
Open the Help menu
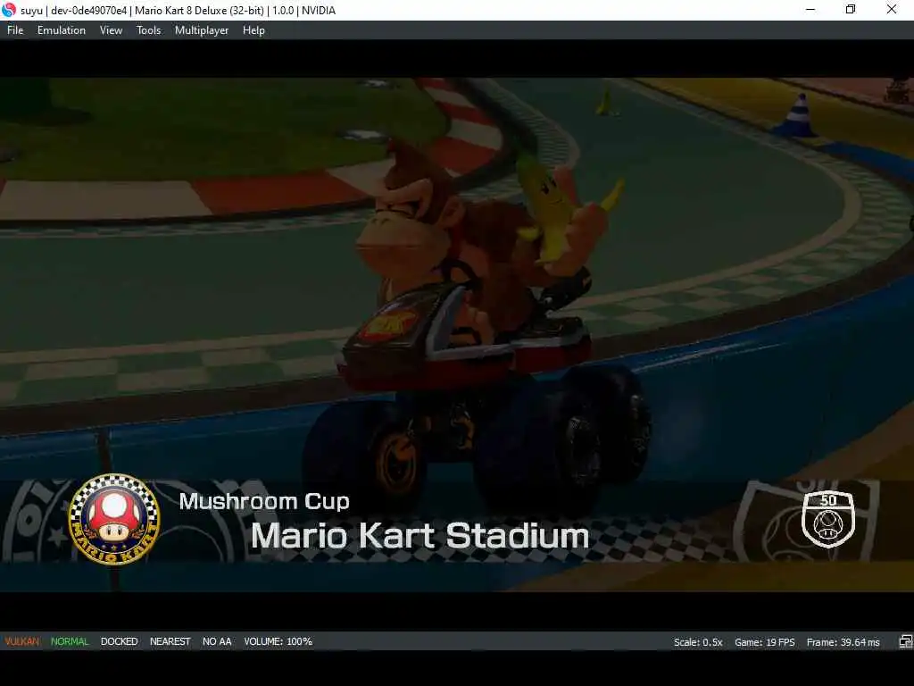(253, 30)
